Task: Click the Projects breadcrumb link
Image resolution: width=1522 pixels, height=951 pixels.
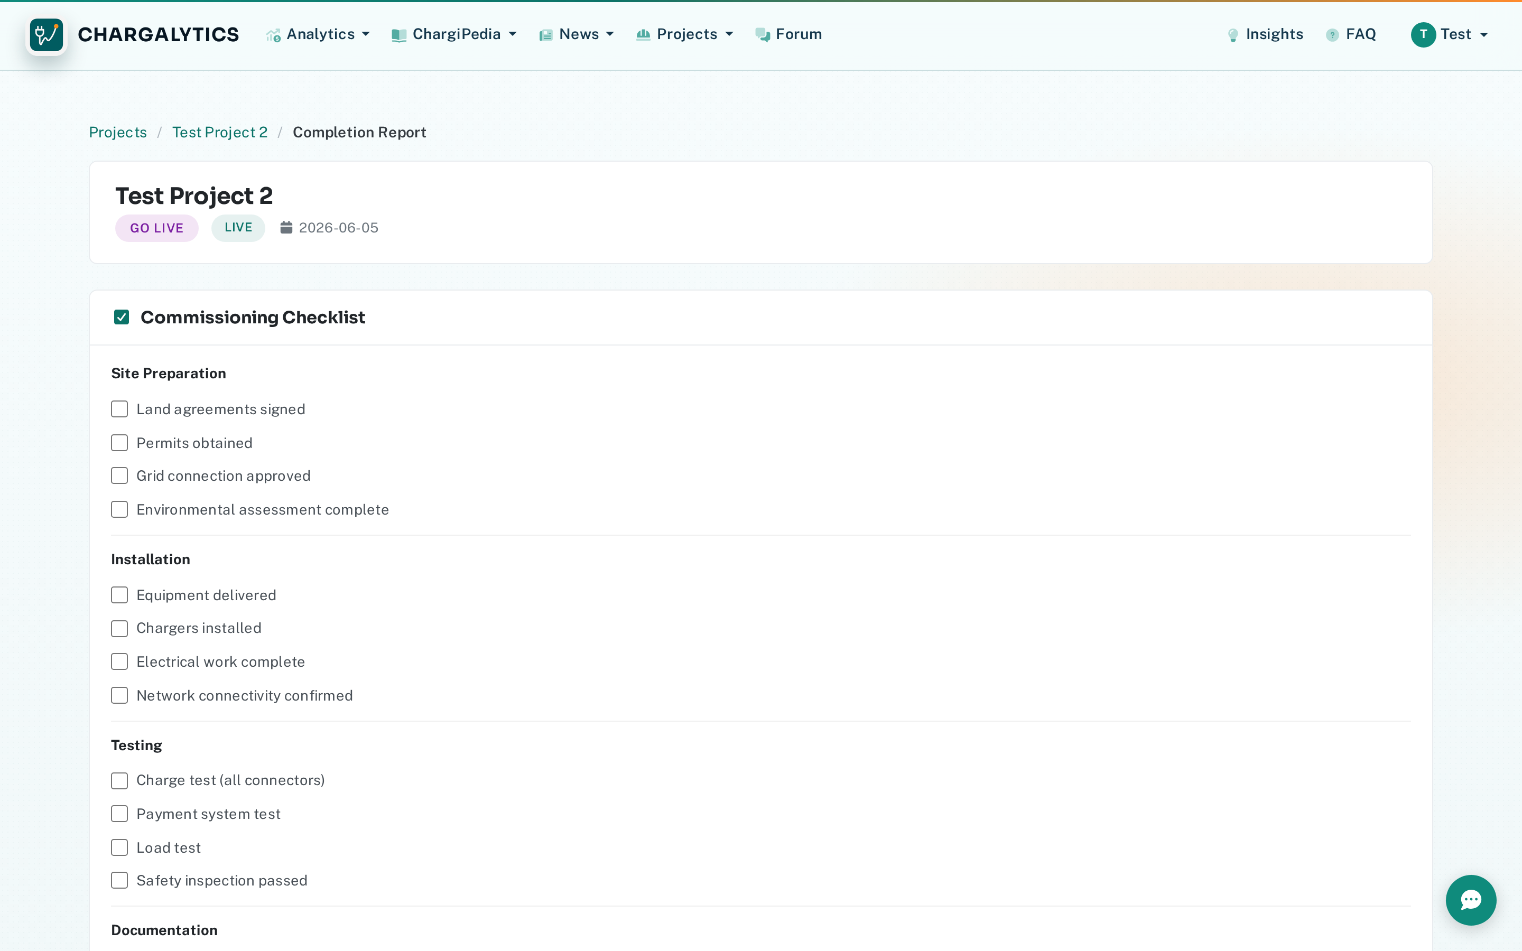Action: (x=118, y=132)
